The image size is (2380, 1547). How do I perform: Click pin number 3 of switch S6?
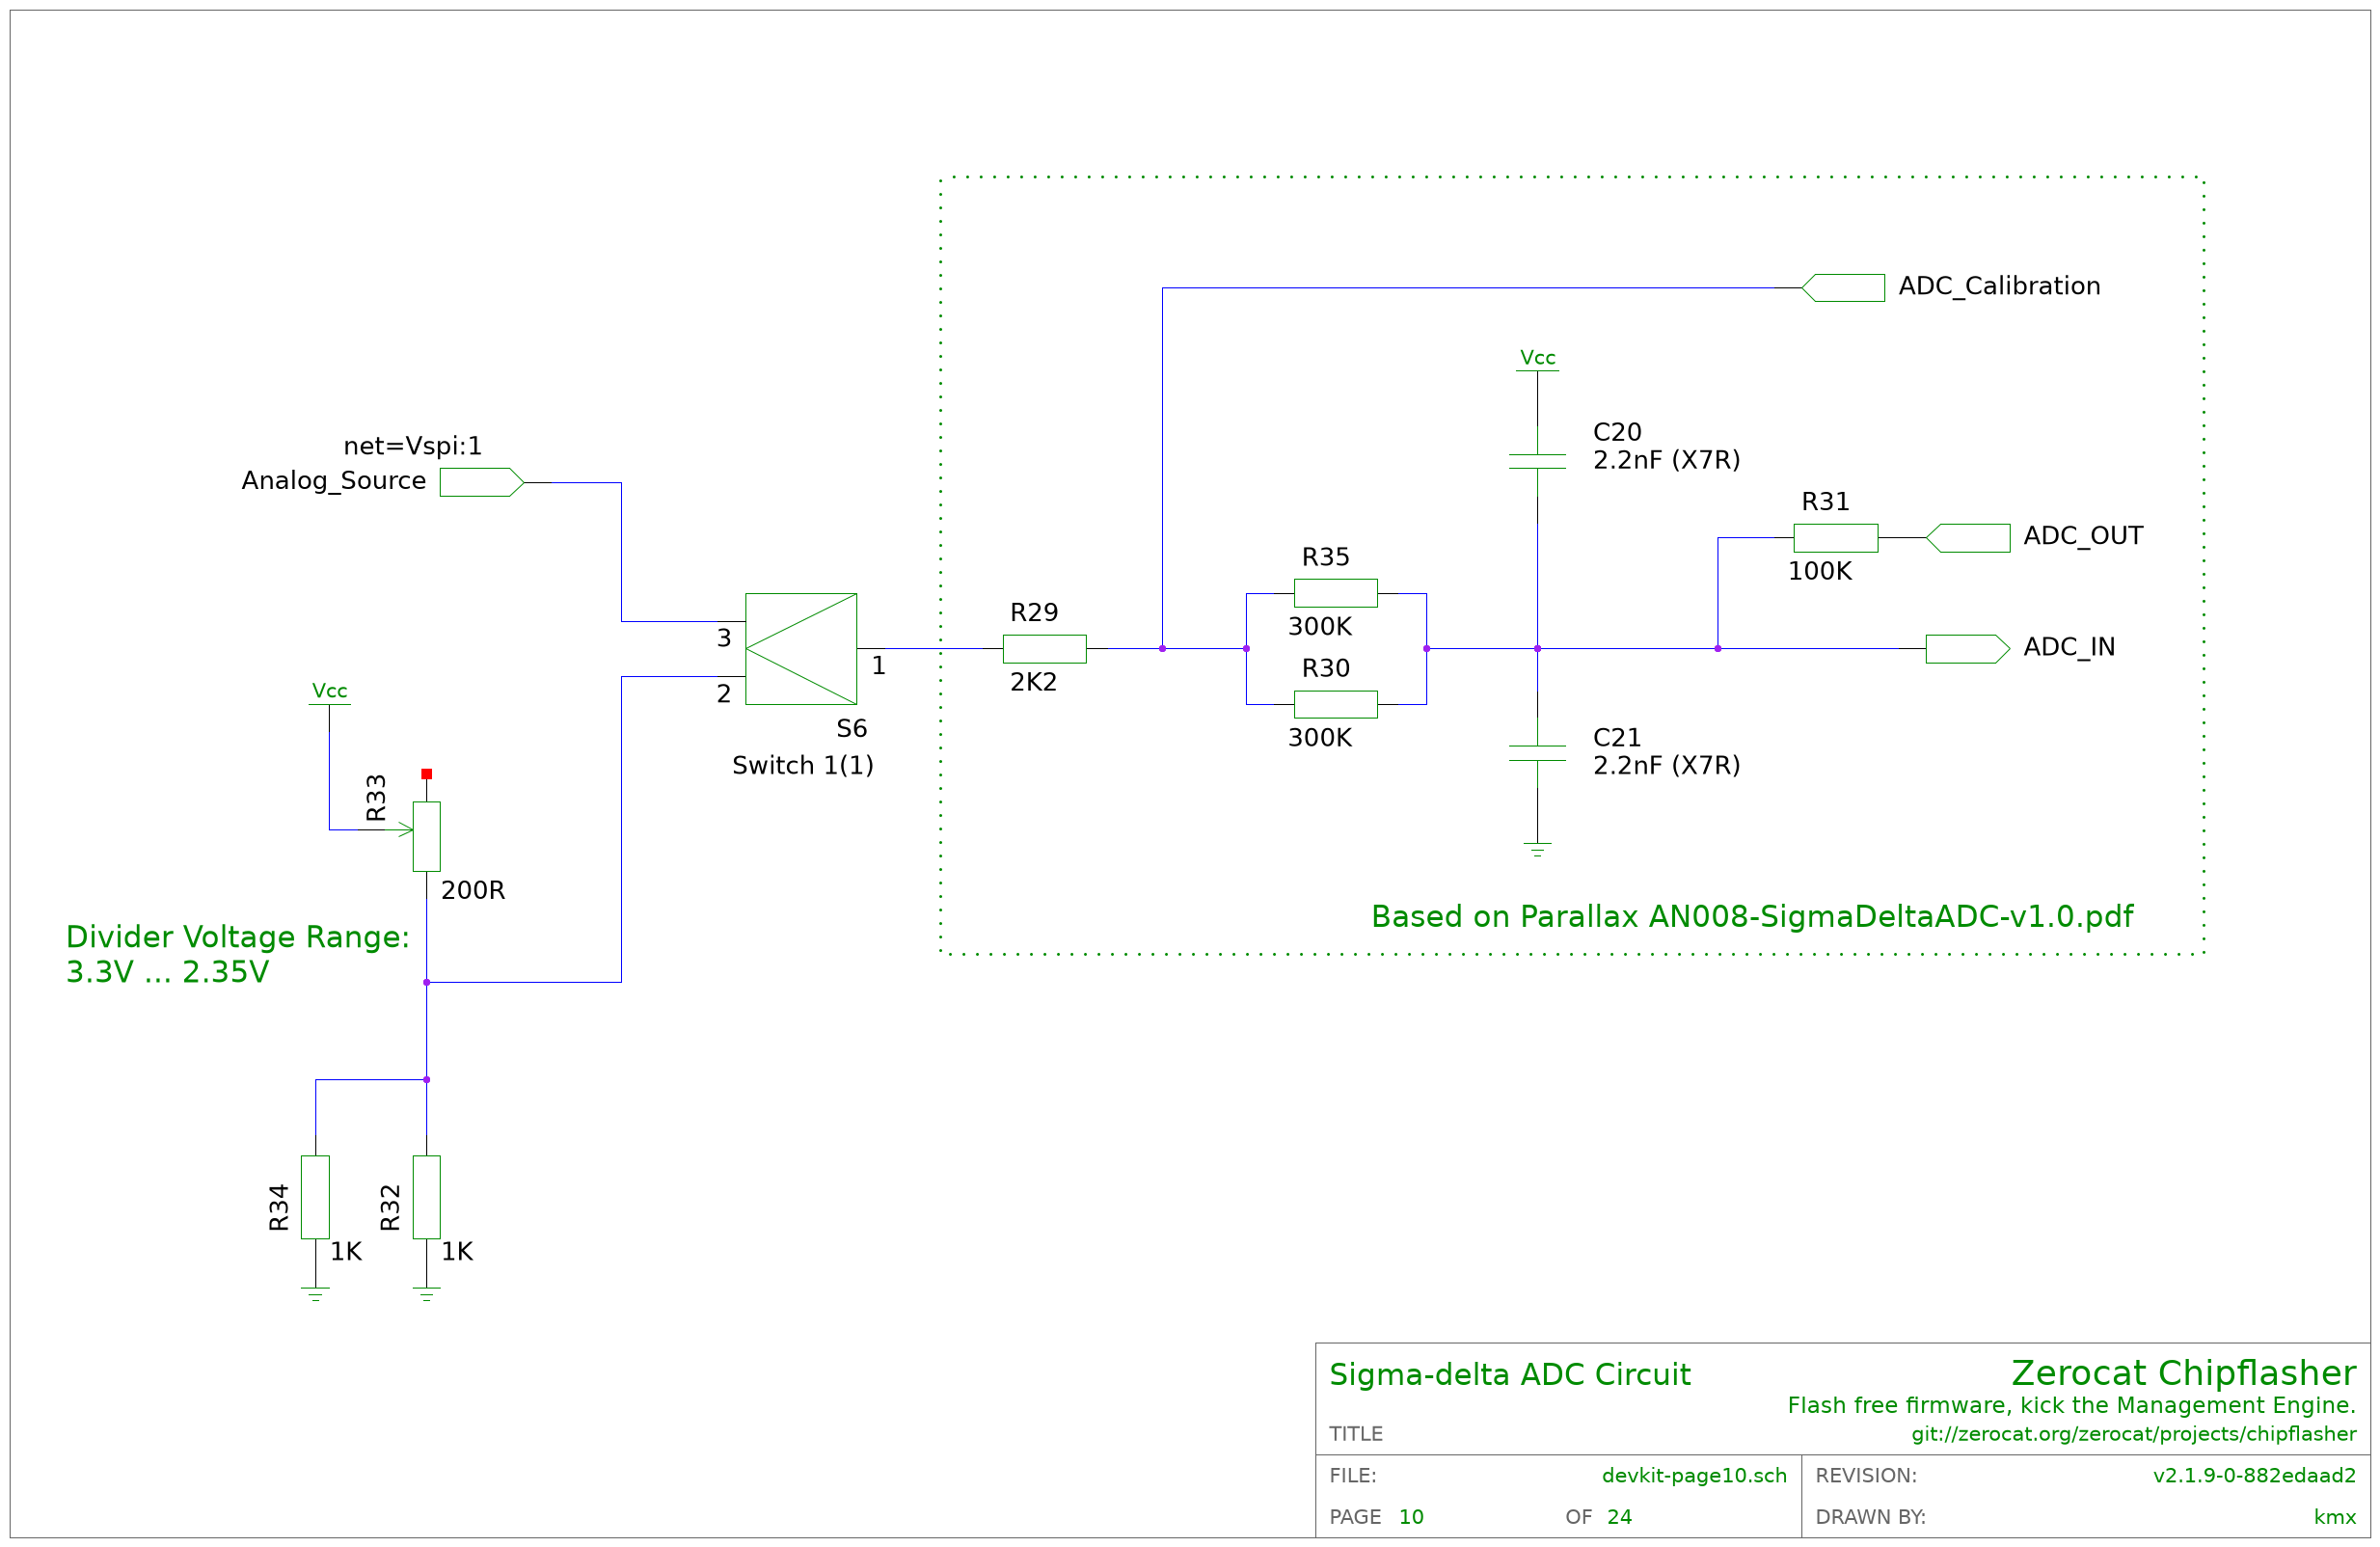tap(724, 638)
